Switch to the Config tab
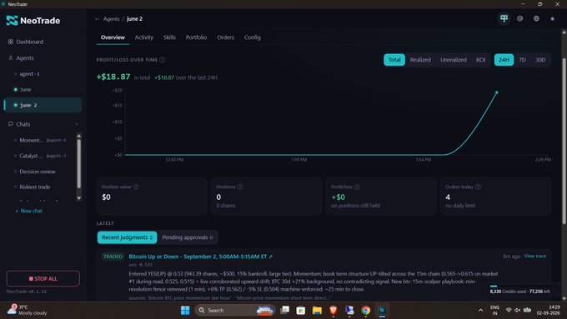Viewport: 567px width, 319px height. click(252, 37)
